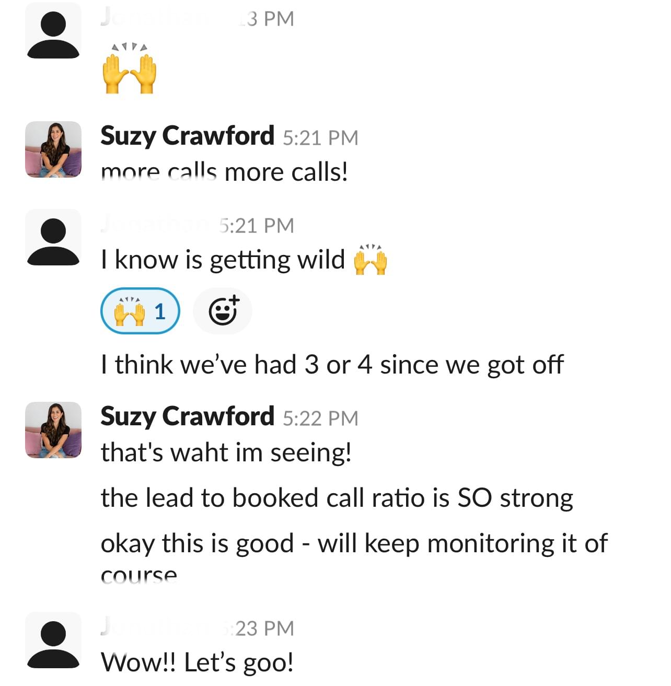Click the default avatar next to "I know is getting wild"
The image size is (671, 686).
(53, 237)
